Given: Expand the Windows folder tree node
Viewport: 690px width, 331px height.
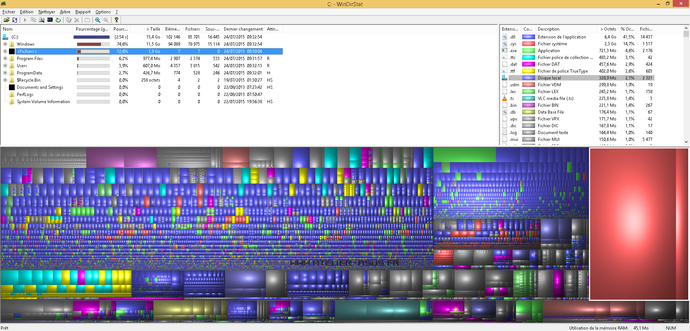Looking at the screenshot, I should (x=5, y=44).
